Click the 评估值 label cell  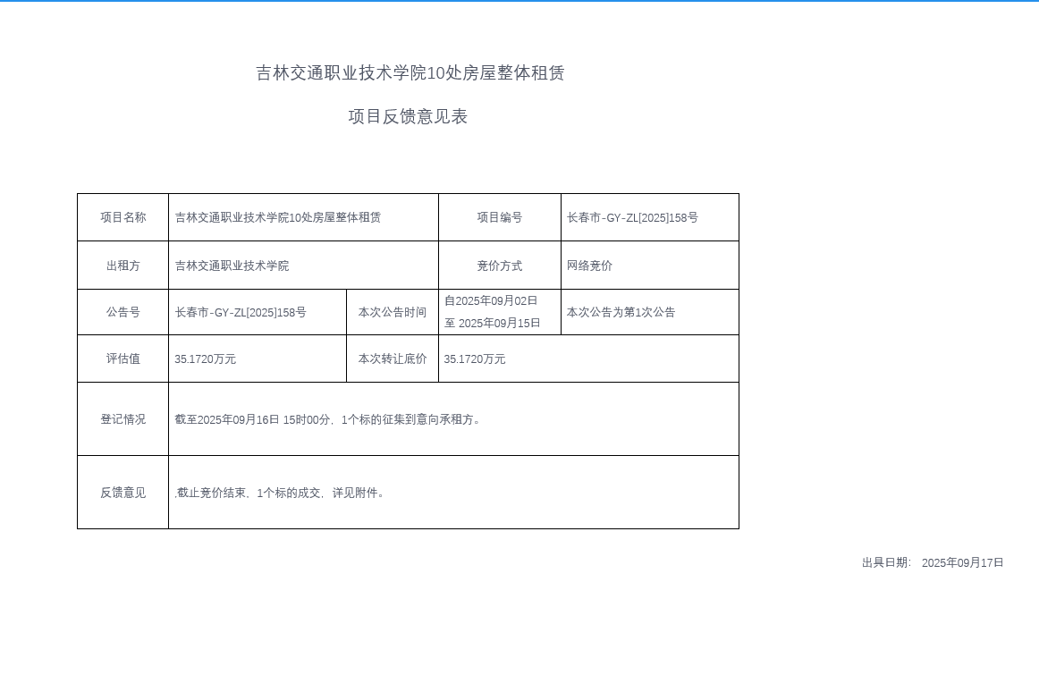pyautogui.click(x=122, y=359)
